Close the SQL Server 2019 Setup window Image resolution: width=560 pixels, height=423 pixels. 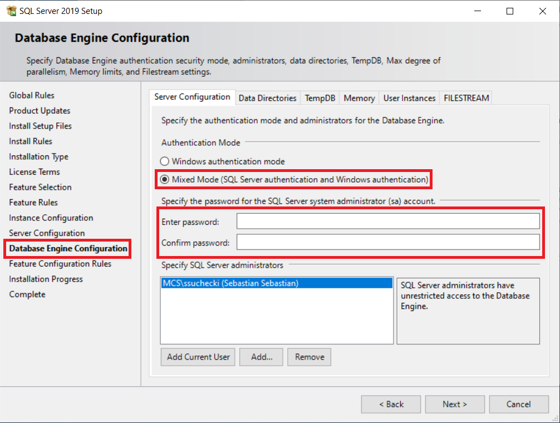[543, 11]
